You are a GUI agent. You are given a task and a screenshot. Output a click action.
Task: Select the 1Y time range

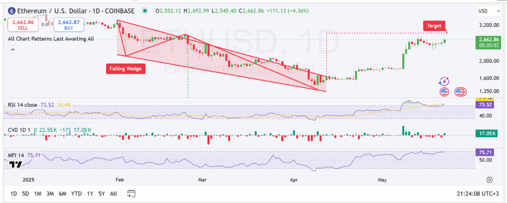click(90, 194)
